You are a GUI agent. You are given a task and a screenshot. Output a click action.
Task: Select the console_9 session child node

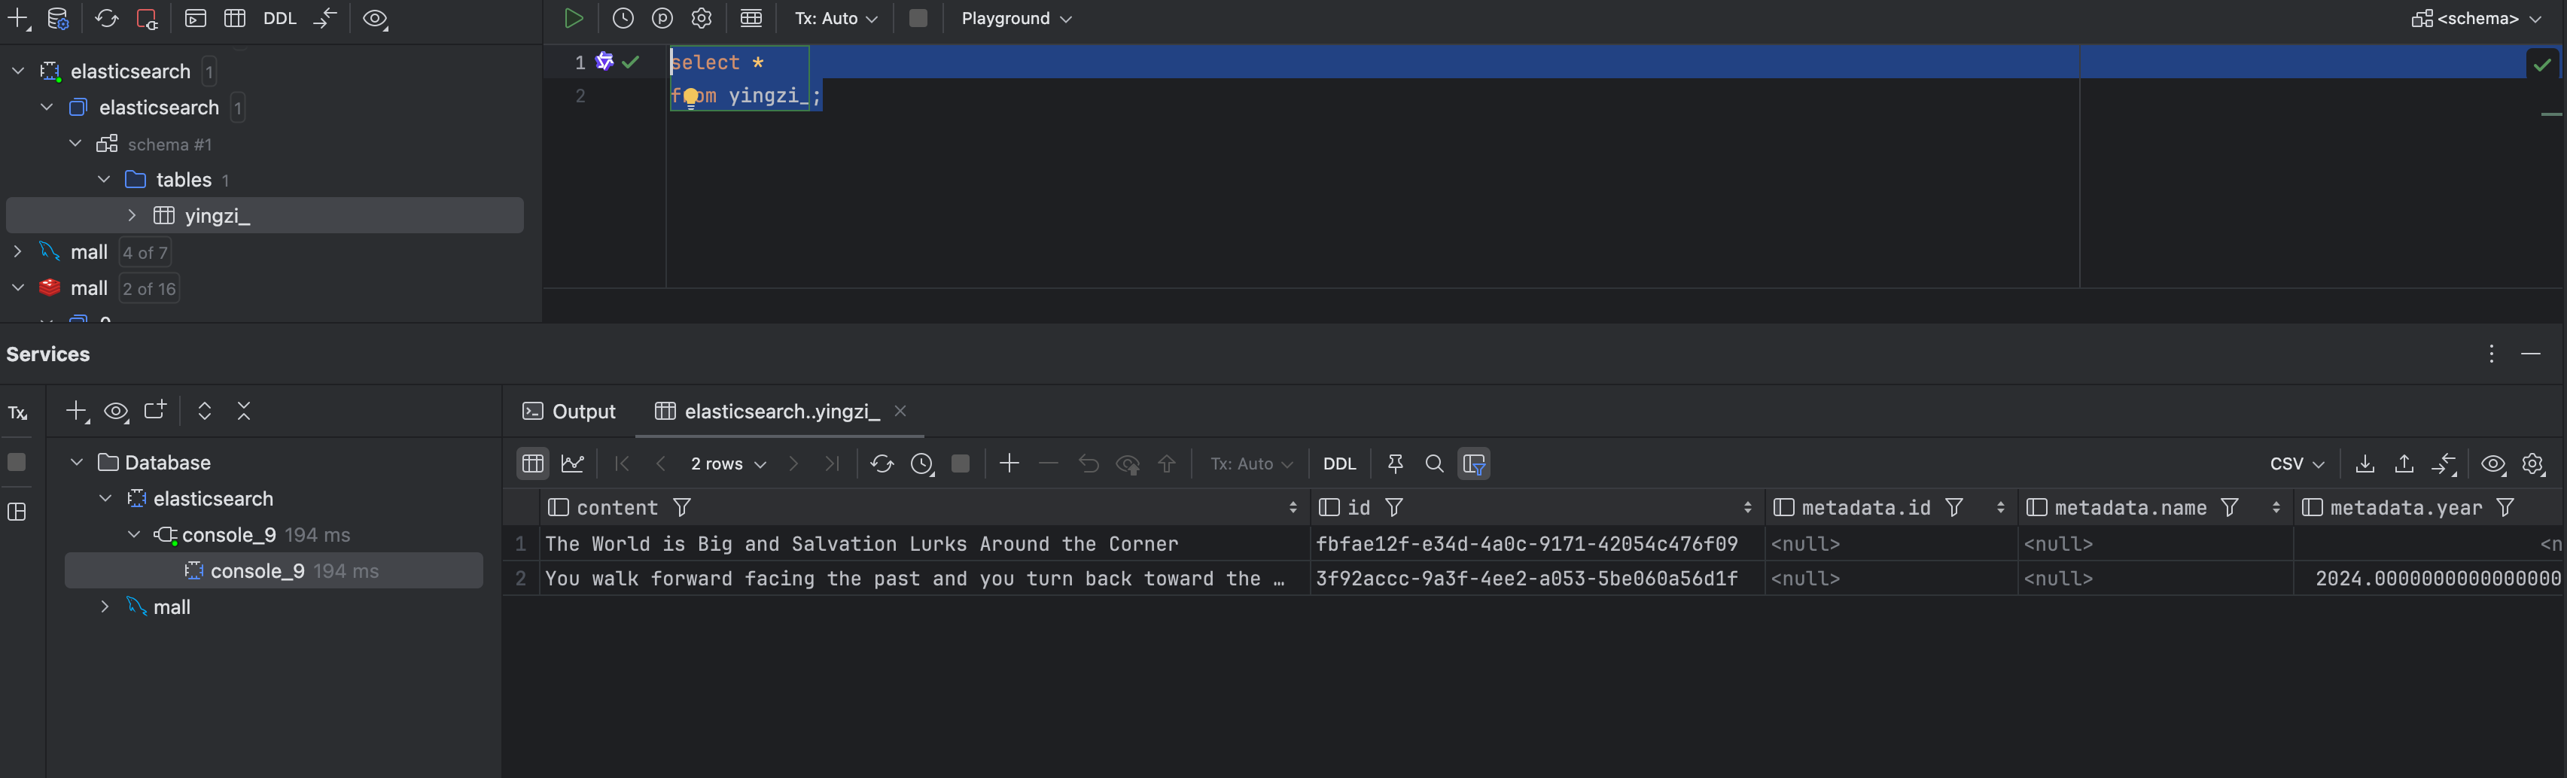274,571
